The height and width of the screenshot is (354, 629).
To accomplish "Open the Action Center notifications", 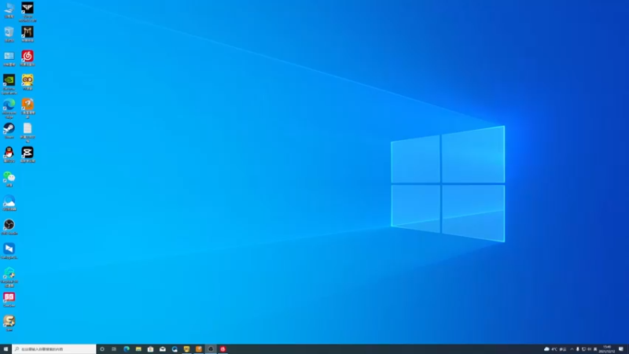I will [621, 349].
